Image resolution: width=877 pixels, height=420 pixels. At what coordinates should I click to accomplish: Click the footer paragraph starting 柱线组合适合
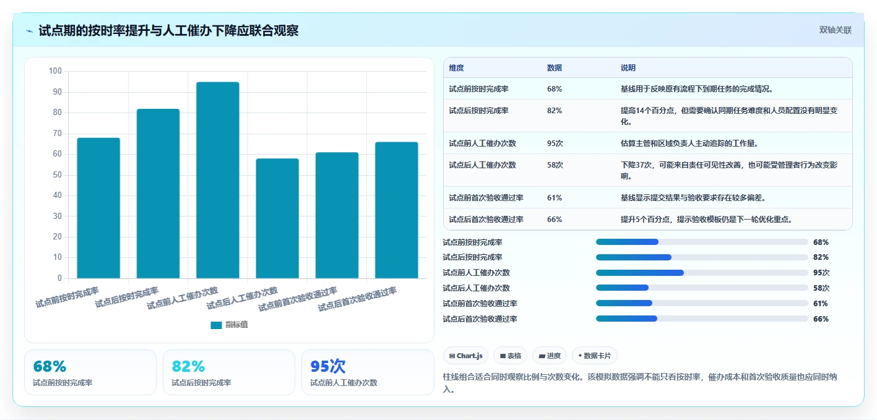[x=641, y=383]
